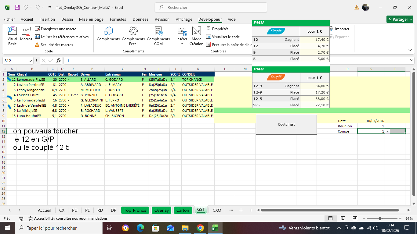This screenshot has width=417, height=234.
Task: Click the 84 % zoom level
Action: pos(409,218)
